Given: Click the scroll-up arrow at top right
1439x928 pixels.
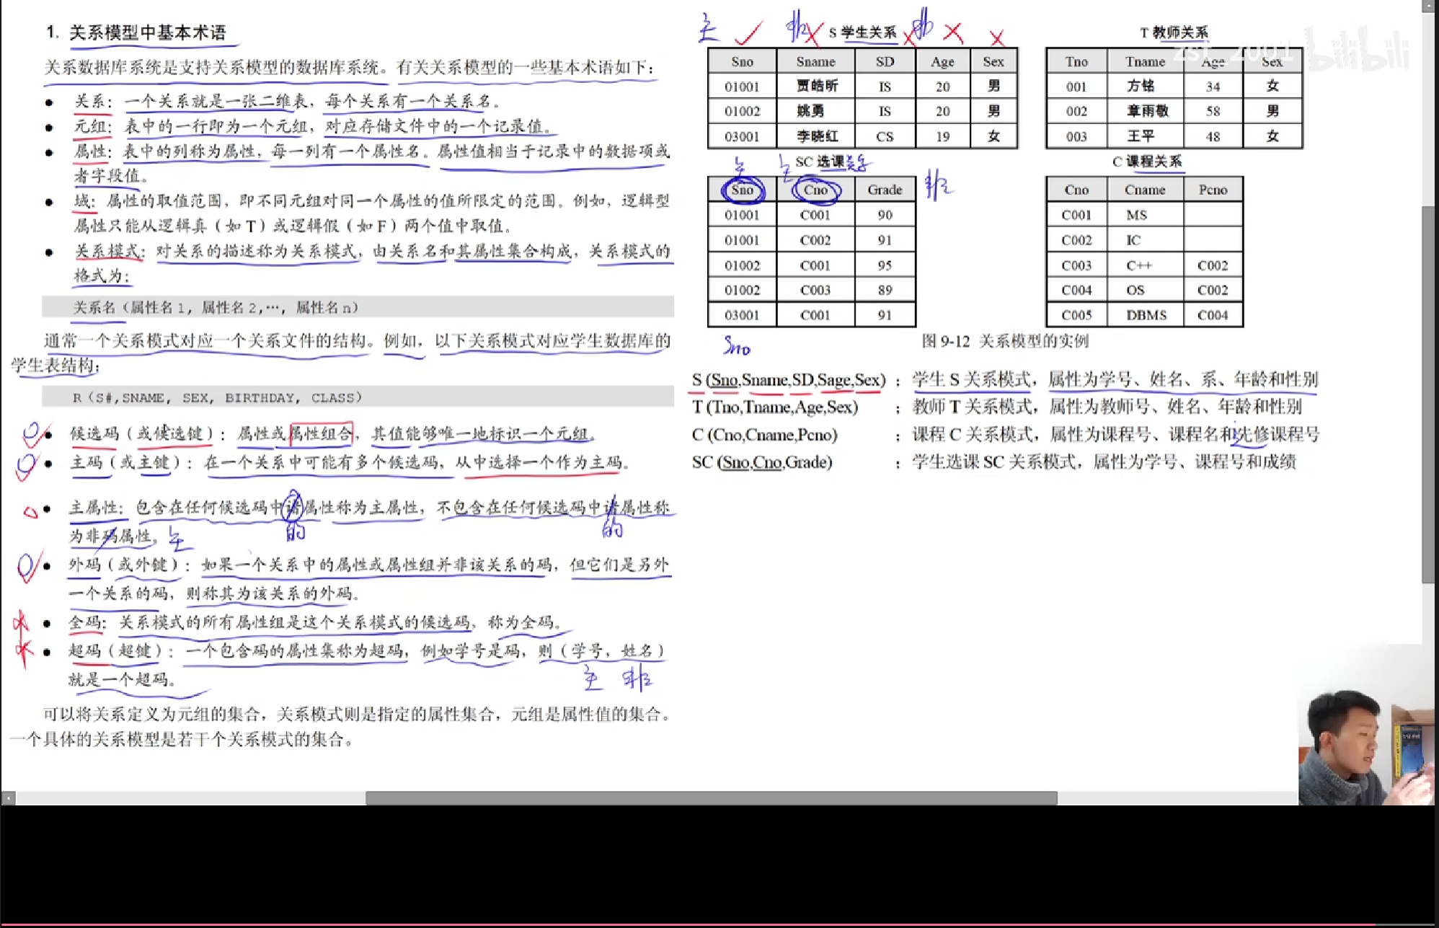Looking at the screenshot, I should (1429, 6).
